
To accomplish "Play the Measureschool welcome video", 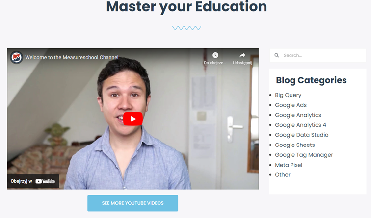I will point(132,119).
